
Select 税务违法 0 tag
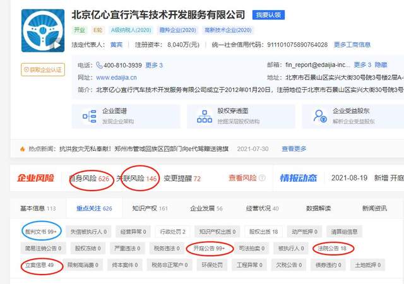click(167, 248)
